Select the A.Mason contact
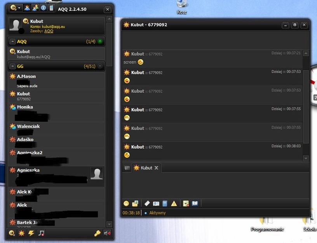Screen dimensions: 317x243 tap(56, 81)
